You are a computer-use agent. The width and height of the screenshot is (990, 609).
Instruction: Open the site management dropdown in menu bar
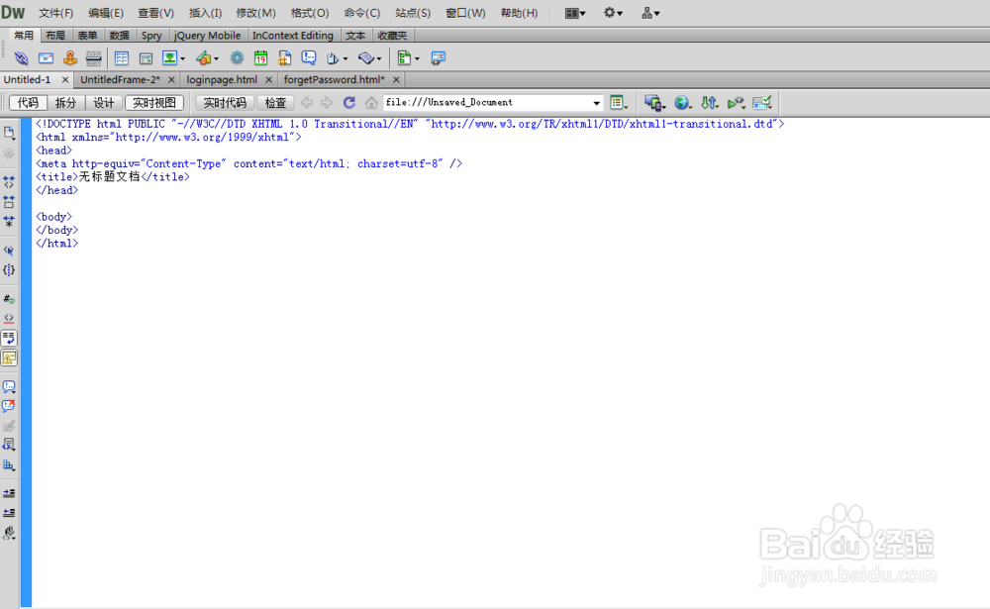tap(650, 13)
